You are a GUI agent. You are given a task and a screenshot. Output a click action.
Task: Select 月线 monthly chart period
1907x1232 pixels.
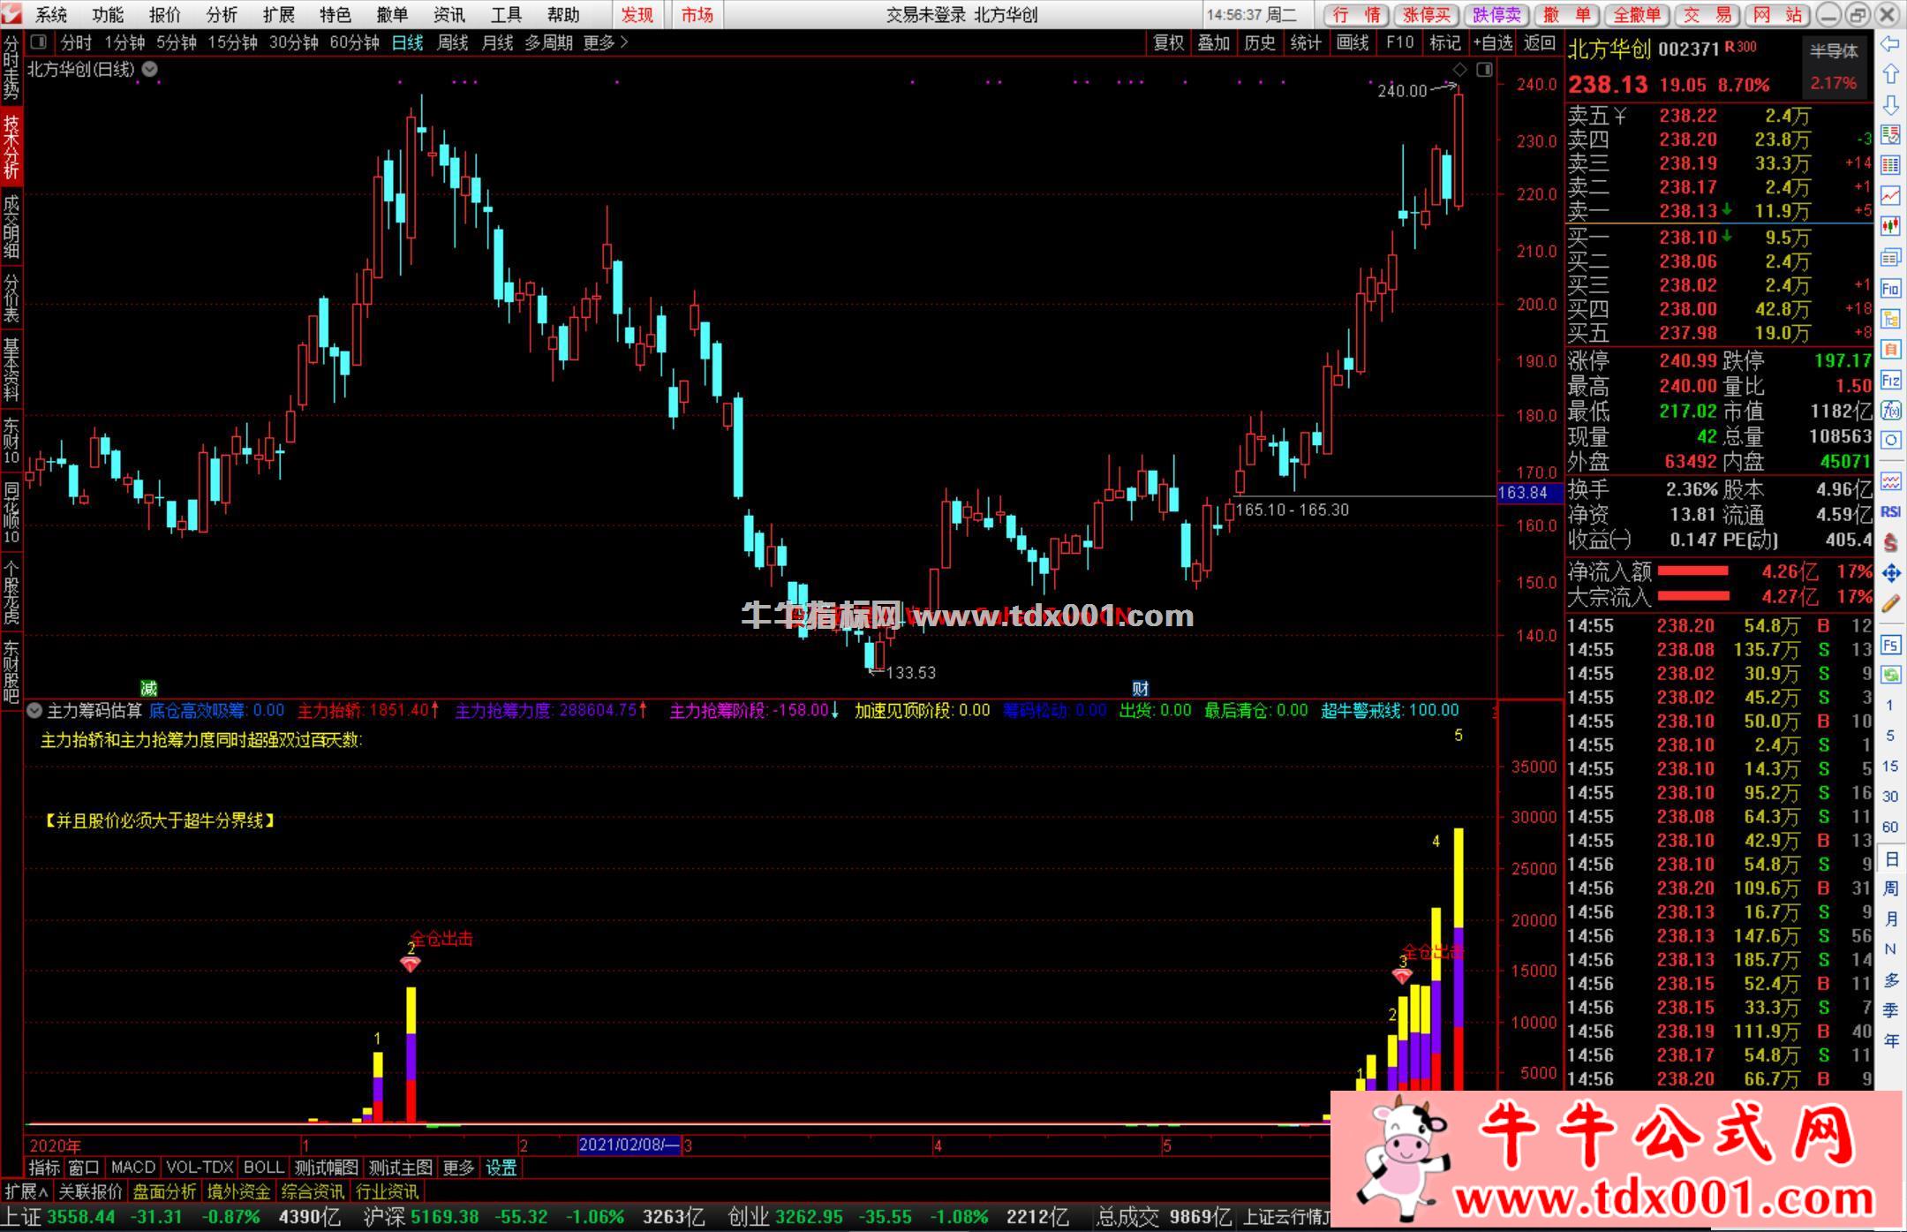[498, 42]
